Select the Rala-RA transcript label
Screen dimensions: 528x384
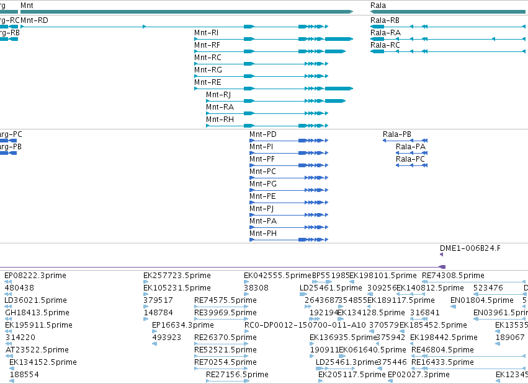coord(385,33)
